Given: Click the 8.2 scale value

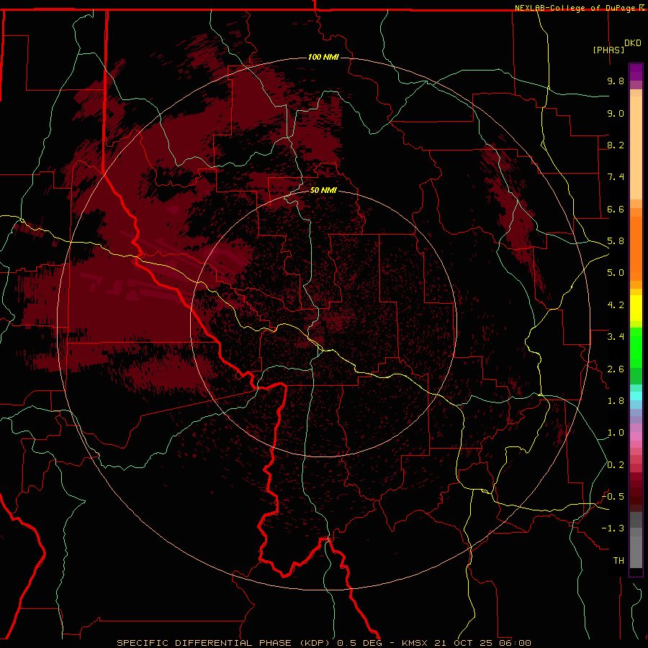Looking at the screenshot, I should (616, 145).
